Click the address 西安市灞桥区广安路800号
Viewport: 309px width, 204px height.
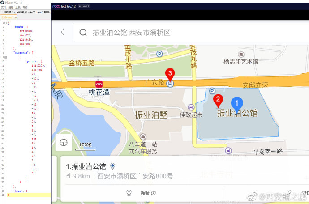(135, 176)
